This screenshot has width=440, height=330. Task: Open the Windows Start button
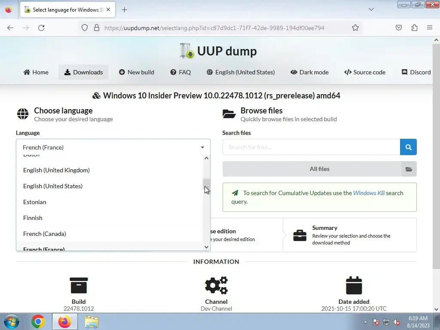[x=11, y=321]
